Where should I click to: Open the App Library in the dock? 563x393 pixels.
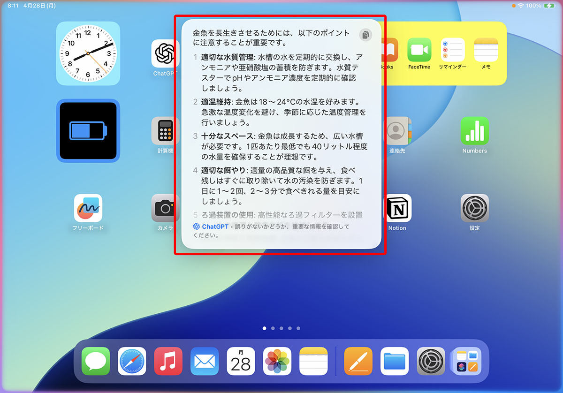[x=467, y=361]
